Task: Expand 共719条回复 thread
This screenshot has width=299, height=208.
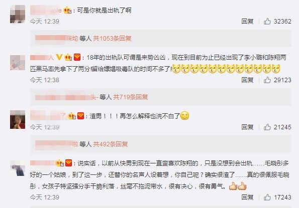Action: (131, 97)
